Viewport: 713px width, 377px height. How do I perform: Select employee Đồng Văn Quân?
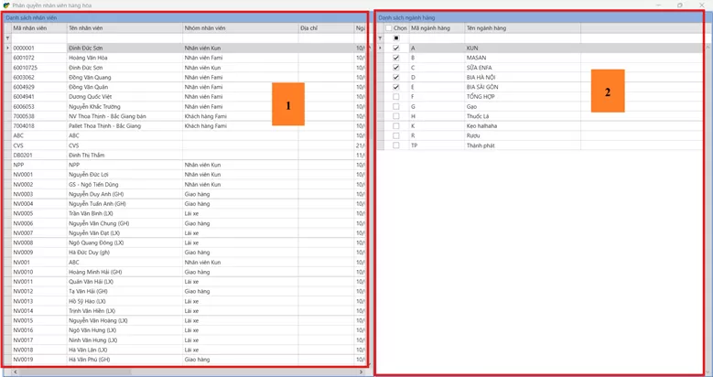[88, 87]
